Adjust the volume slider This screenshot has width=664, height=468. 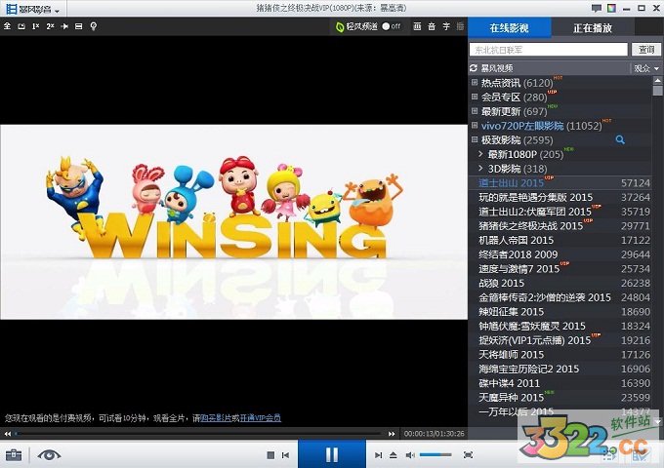pyautogui.click(x=436, y=455)
